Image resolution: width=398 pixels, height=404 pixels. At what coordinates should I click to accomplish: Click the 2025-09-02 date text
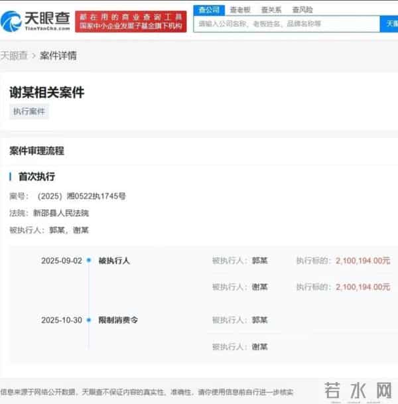[62, 261]
